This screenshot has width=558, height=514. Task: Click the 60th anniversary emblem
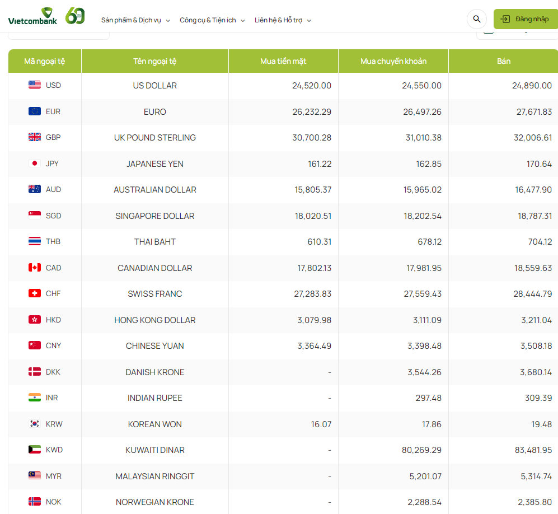75,16
